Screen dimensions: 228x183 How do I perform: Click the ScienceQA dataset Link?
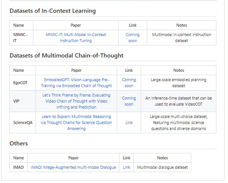(x=129, y=123)
